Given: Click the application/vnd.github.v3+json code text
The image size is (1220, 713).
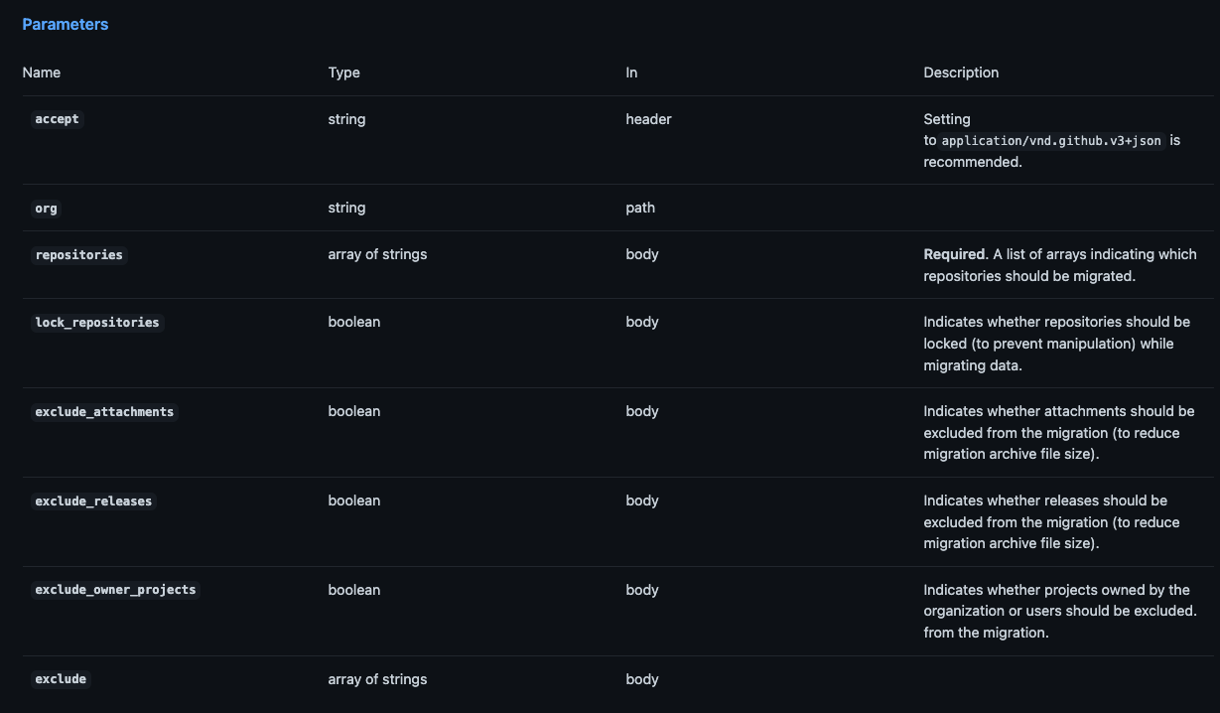Looking at the screenshot, I should coord(1052,141).
